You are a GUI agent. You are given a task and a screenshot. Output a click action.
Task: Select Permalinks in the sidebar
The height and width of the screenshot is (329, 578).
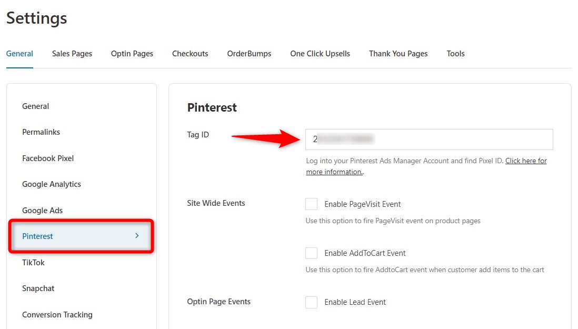click(41, 132)
